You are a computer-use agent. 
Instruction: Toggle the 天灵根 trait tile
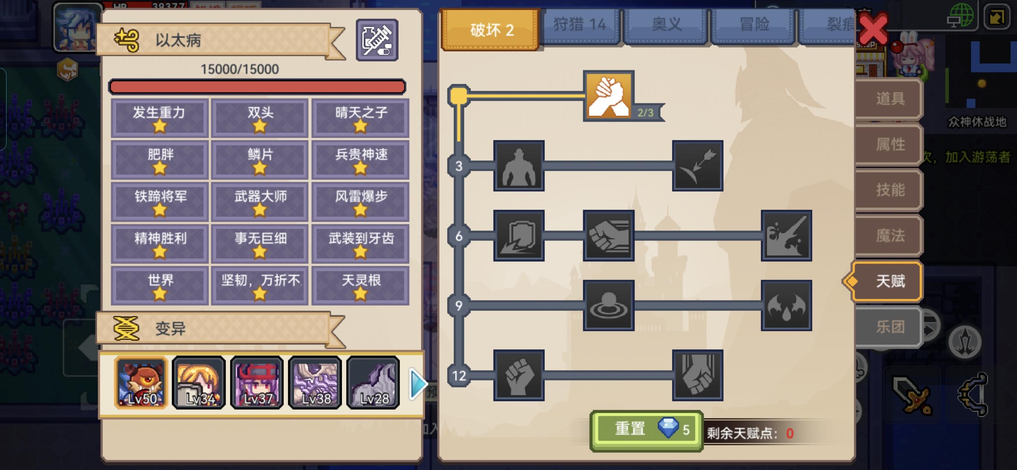[361, 285]
